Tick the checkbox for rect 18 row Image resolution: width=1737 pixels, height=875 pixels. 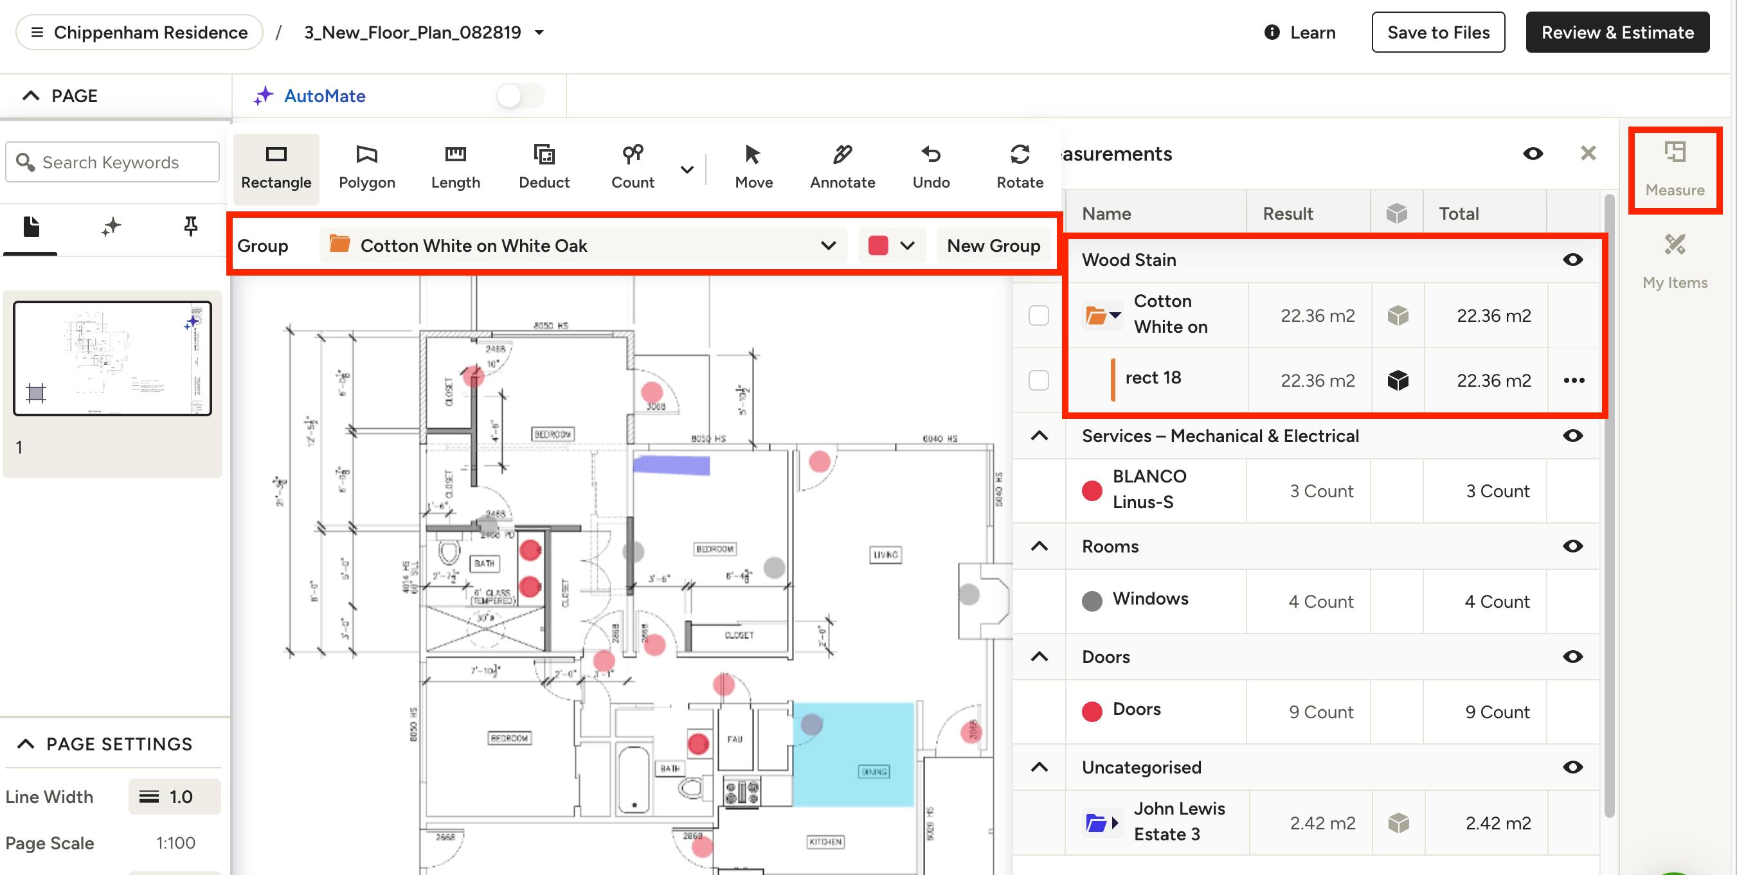coord(1038,380)
